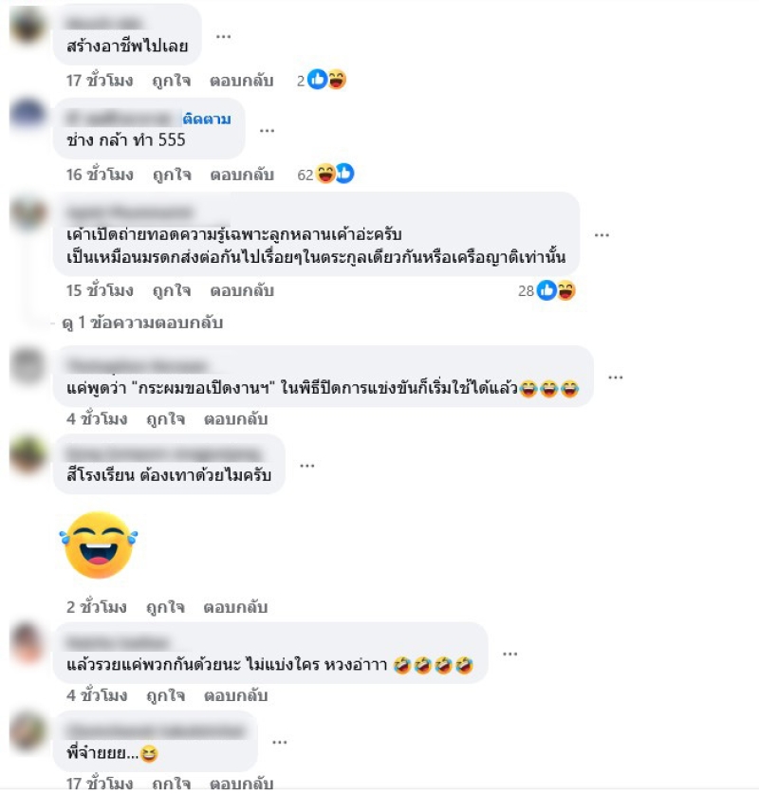Reply to the กระผมขอเปิดงาน comment
The image size is (759, 794).
(x=235, y=419)
